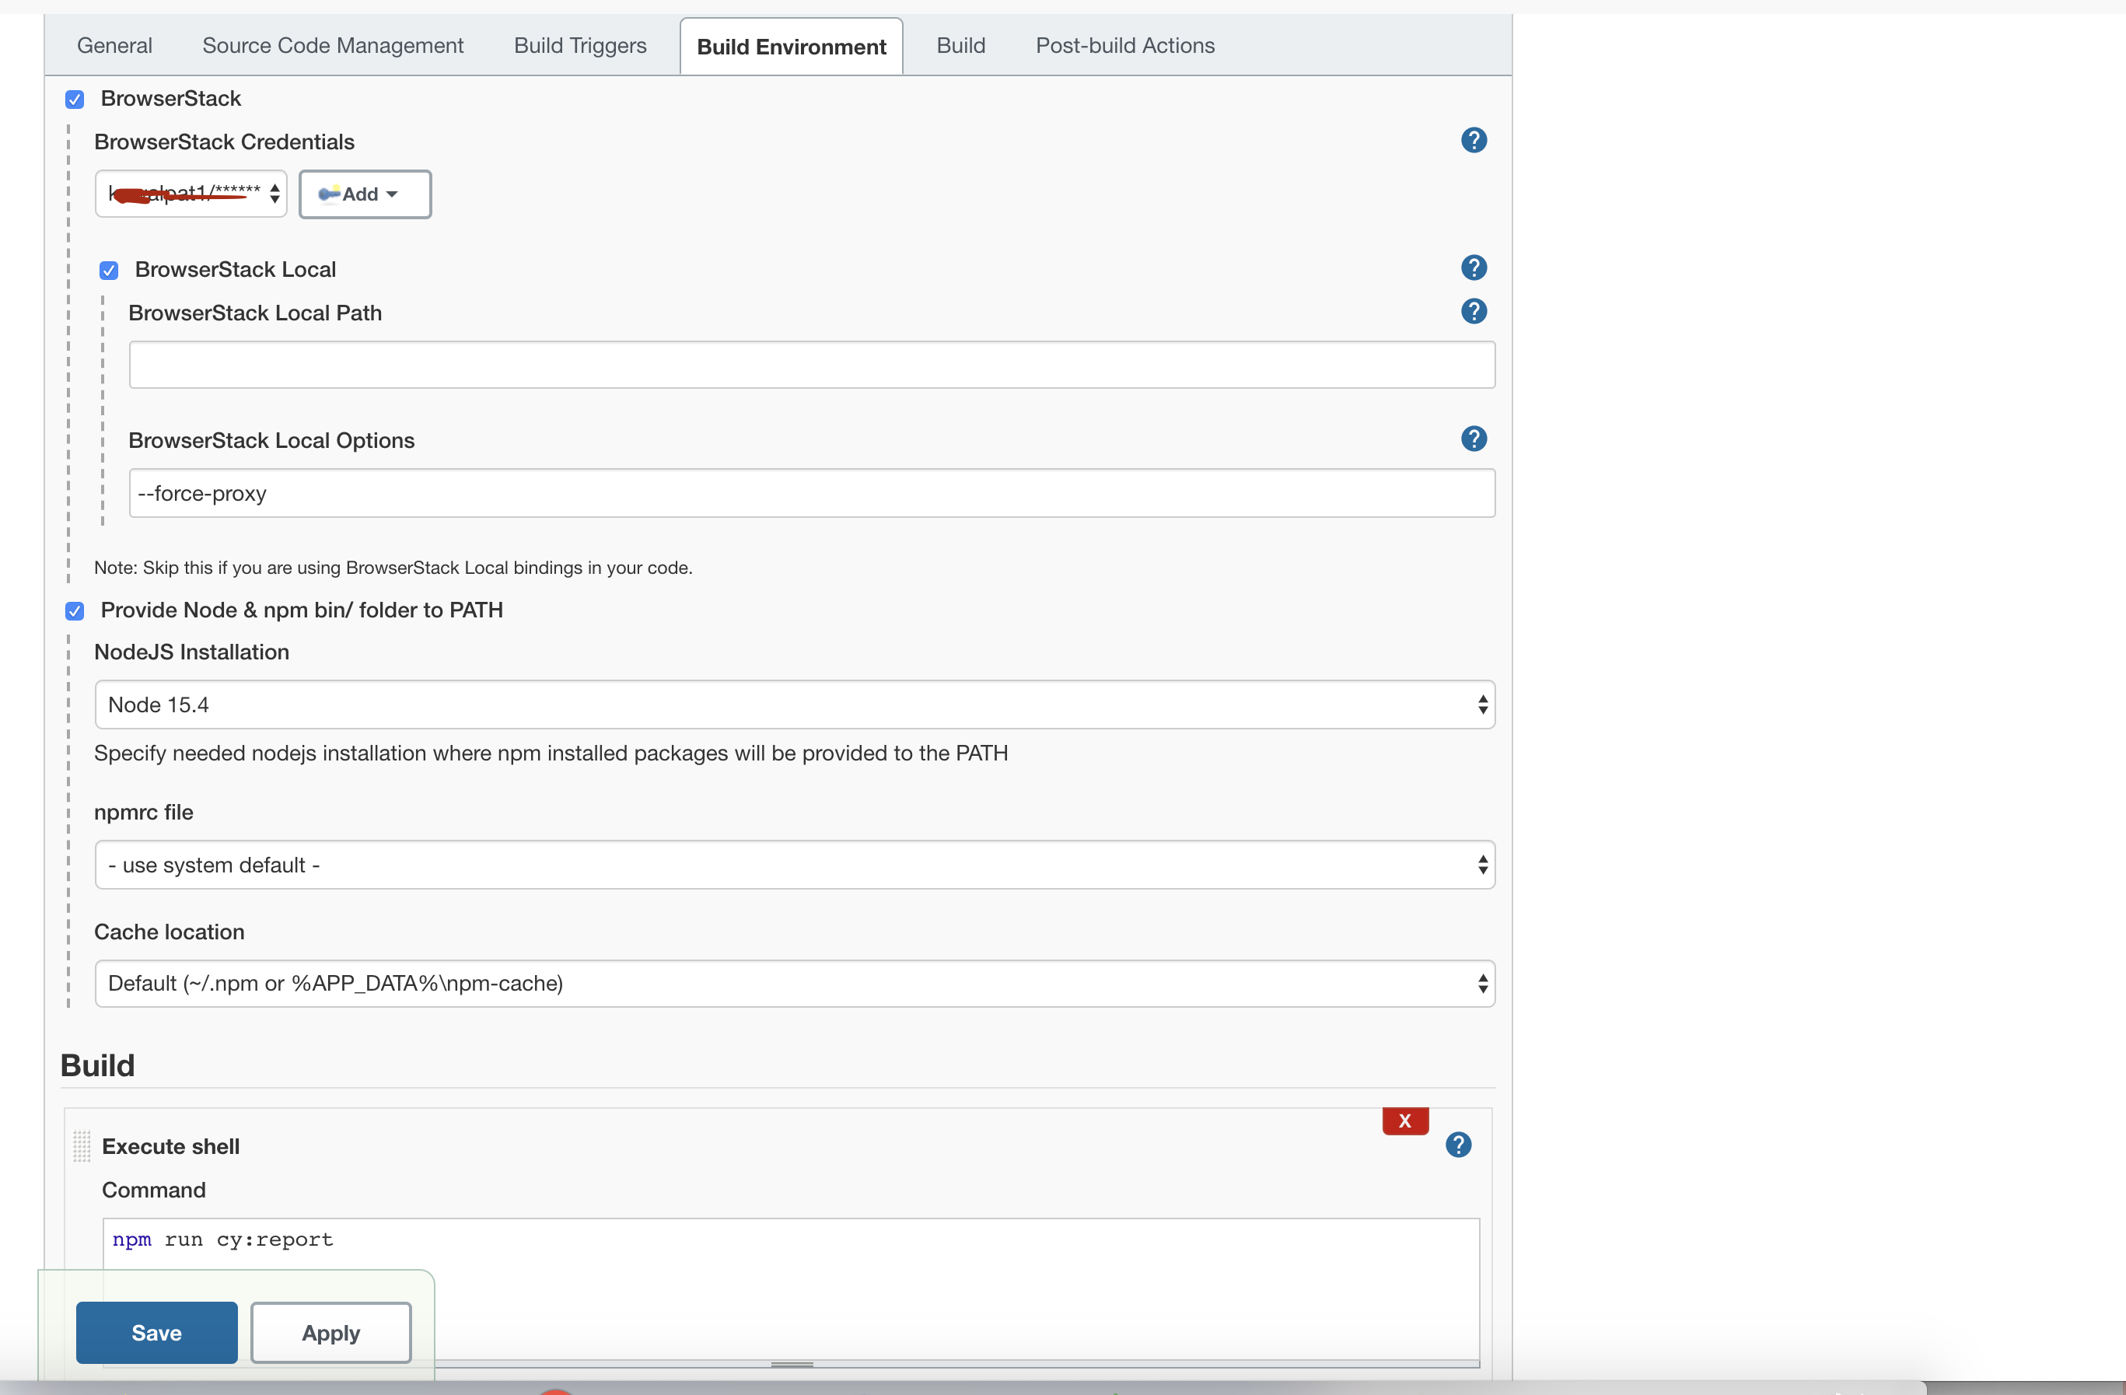2126x1395 pixels.
Task: Uncheck the BrowserStack checkbox
Action: click(75, 99)
